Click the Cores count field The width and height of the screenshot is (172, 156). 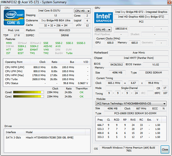pos(87,16)
